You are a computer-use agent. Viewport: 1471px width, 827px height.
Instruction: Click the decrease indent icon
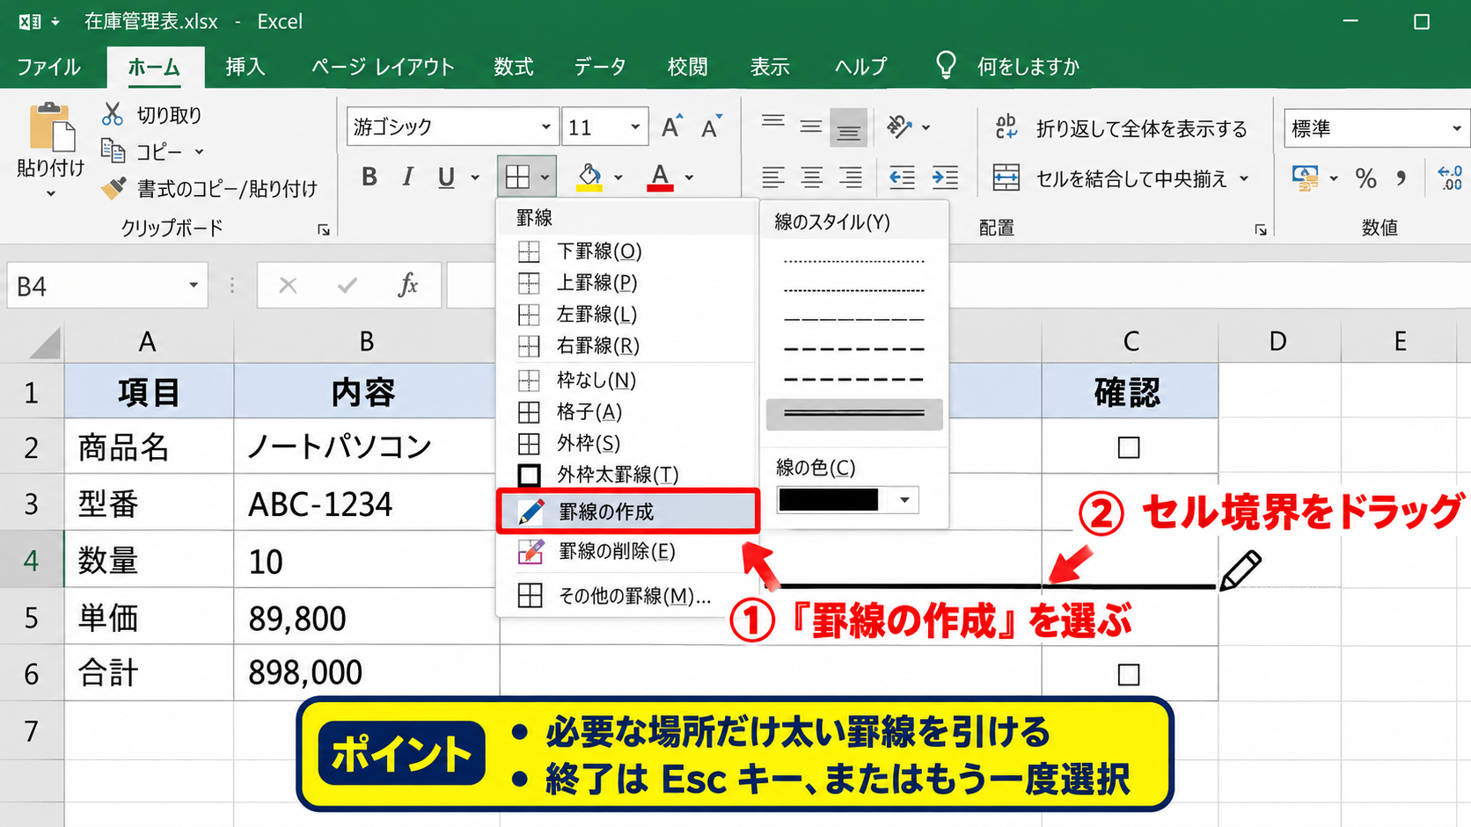[x=902, y=178]
